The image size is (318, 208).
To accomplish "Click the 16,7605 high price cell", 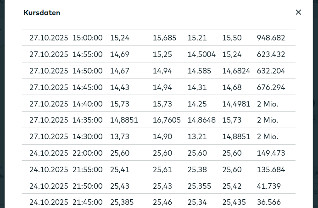I will click(167, 120).
